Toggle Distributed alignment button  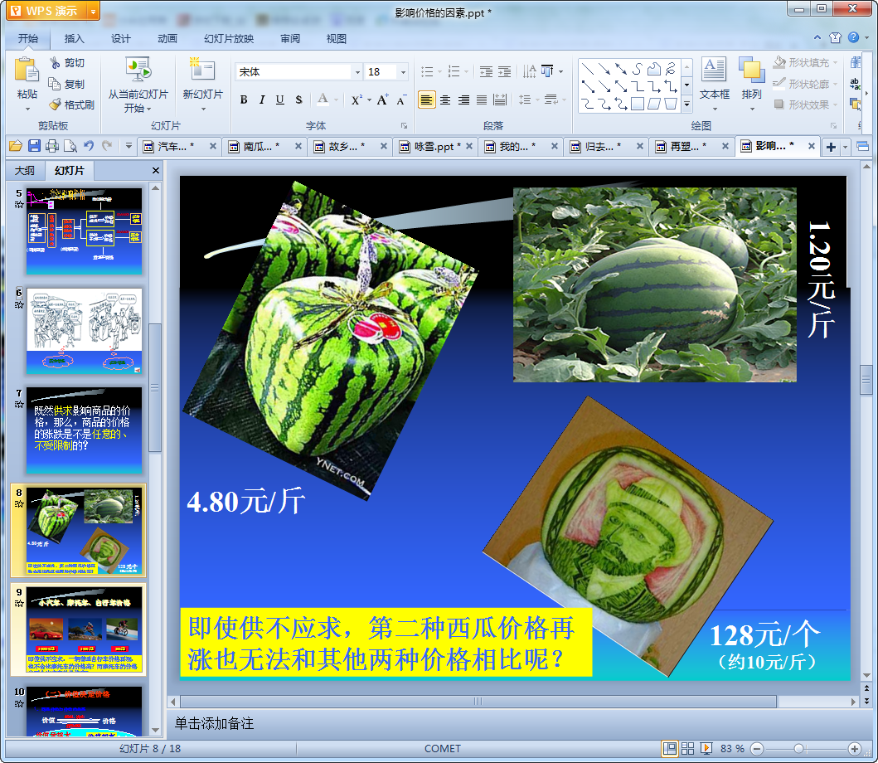(500, 100)
